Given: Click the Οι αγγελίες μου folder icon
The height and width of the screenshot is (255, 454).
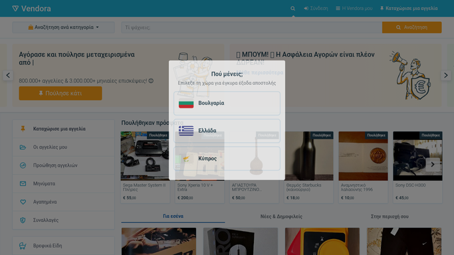Looking at the screenshot, I should click(x=23, y=147).
